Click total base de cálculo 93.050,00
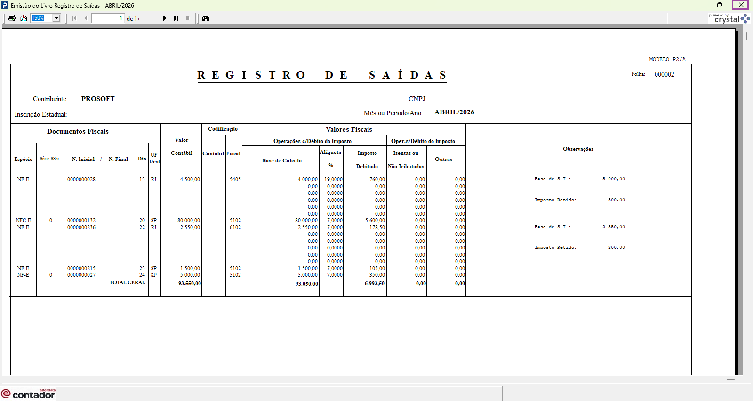The image size is (753, 401). tap(307, 284)
